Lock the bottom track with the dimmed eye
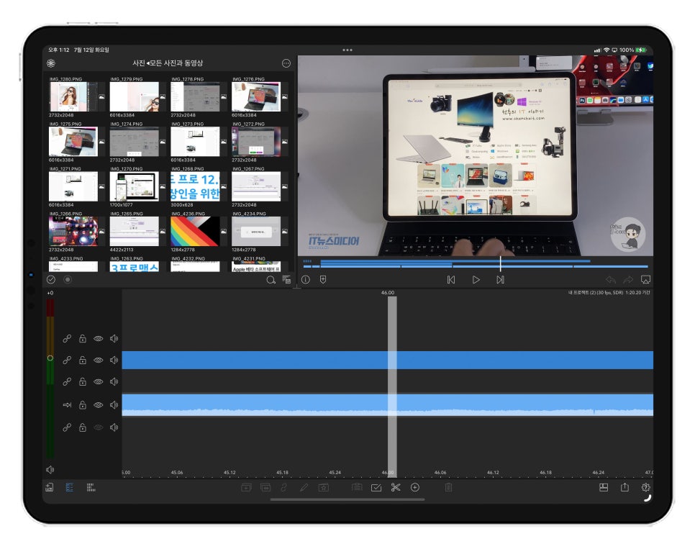Viewport: 695px width, 549px height. coord(83,427)
